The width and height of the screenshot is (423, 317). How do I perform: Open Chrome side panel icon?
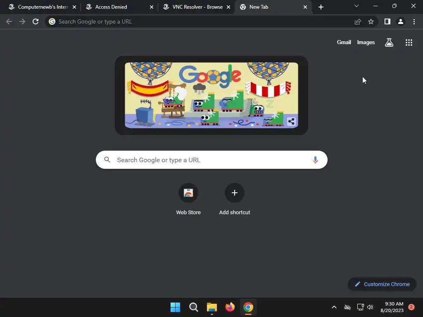[387, 21]
